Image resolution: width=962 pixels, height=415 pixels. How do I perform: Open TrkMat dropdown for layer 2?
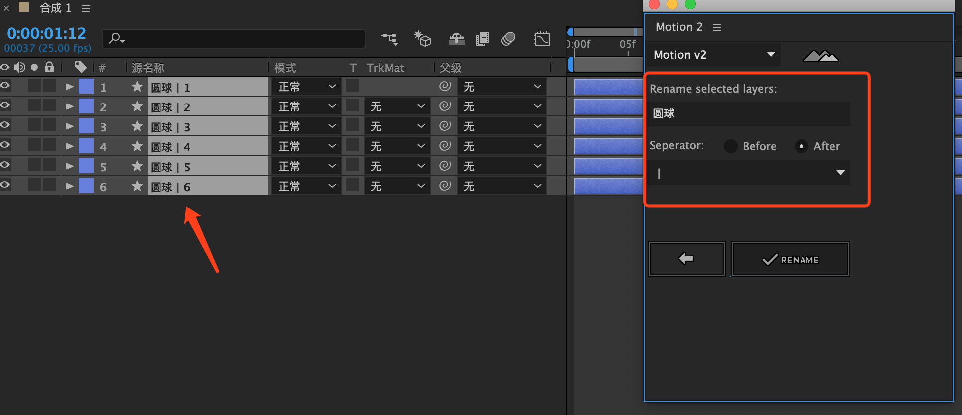pyautogui.click(x=397, y=106)
